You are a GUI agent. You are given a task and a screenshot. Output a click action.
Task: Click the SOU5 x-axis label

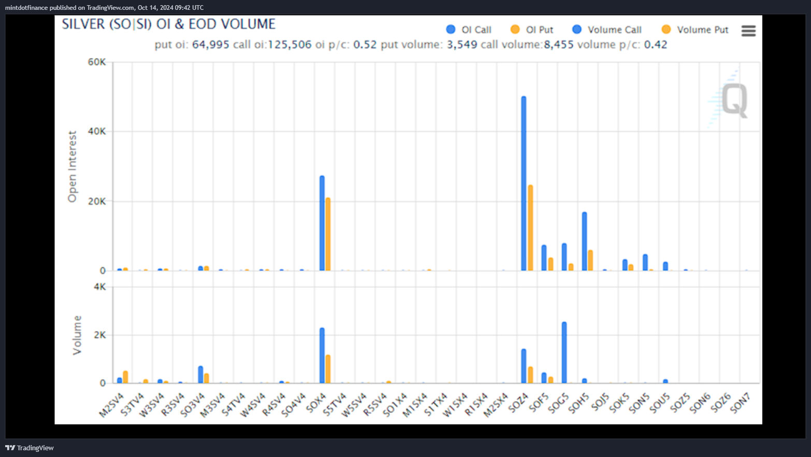coord(660,403)
